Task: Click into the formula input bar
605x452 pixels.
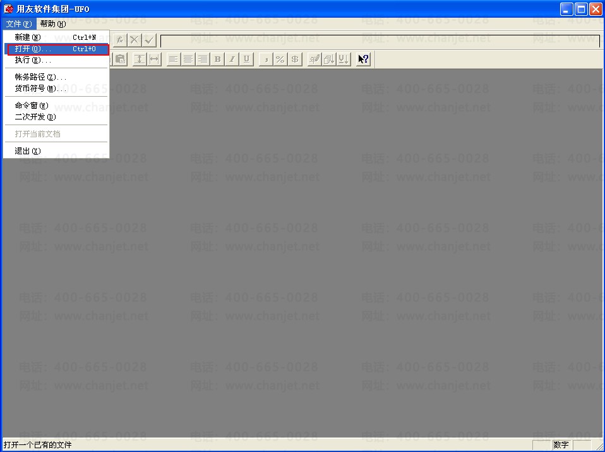Action: (x=380, y=40)
